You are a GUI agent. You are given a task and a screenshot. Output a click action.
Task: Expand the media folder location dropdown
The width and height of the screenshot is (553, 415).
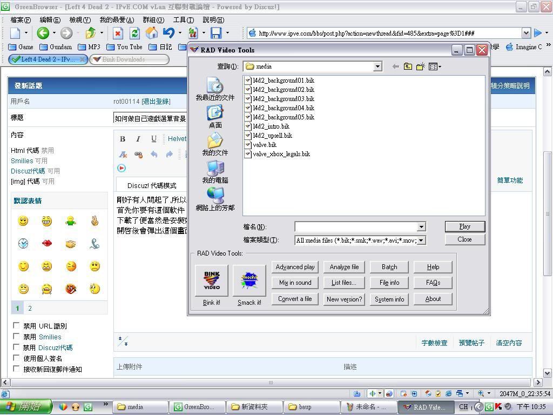377,66
